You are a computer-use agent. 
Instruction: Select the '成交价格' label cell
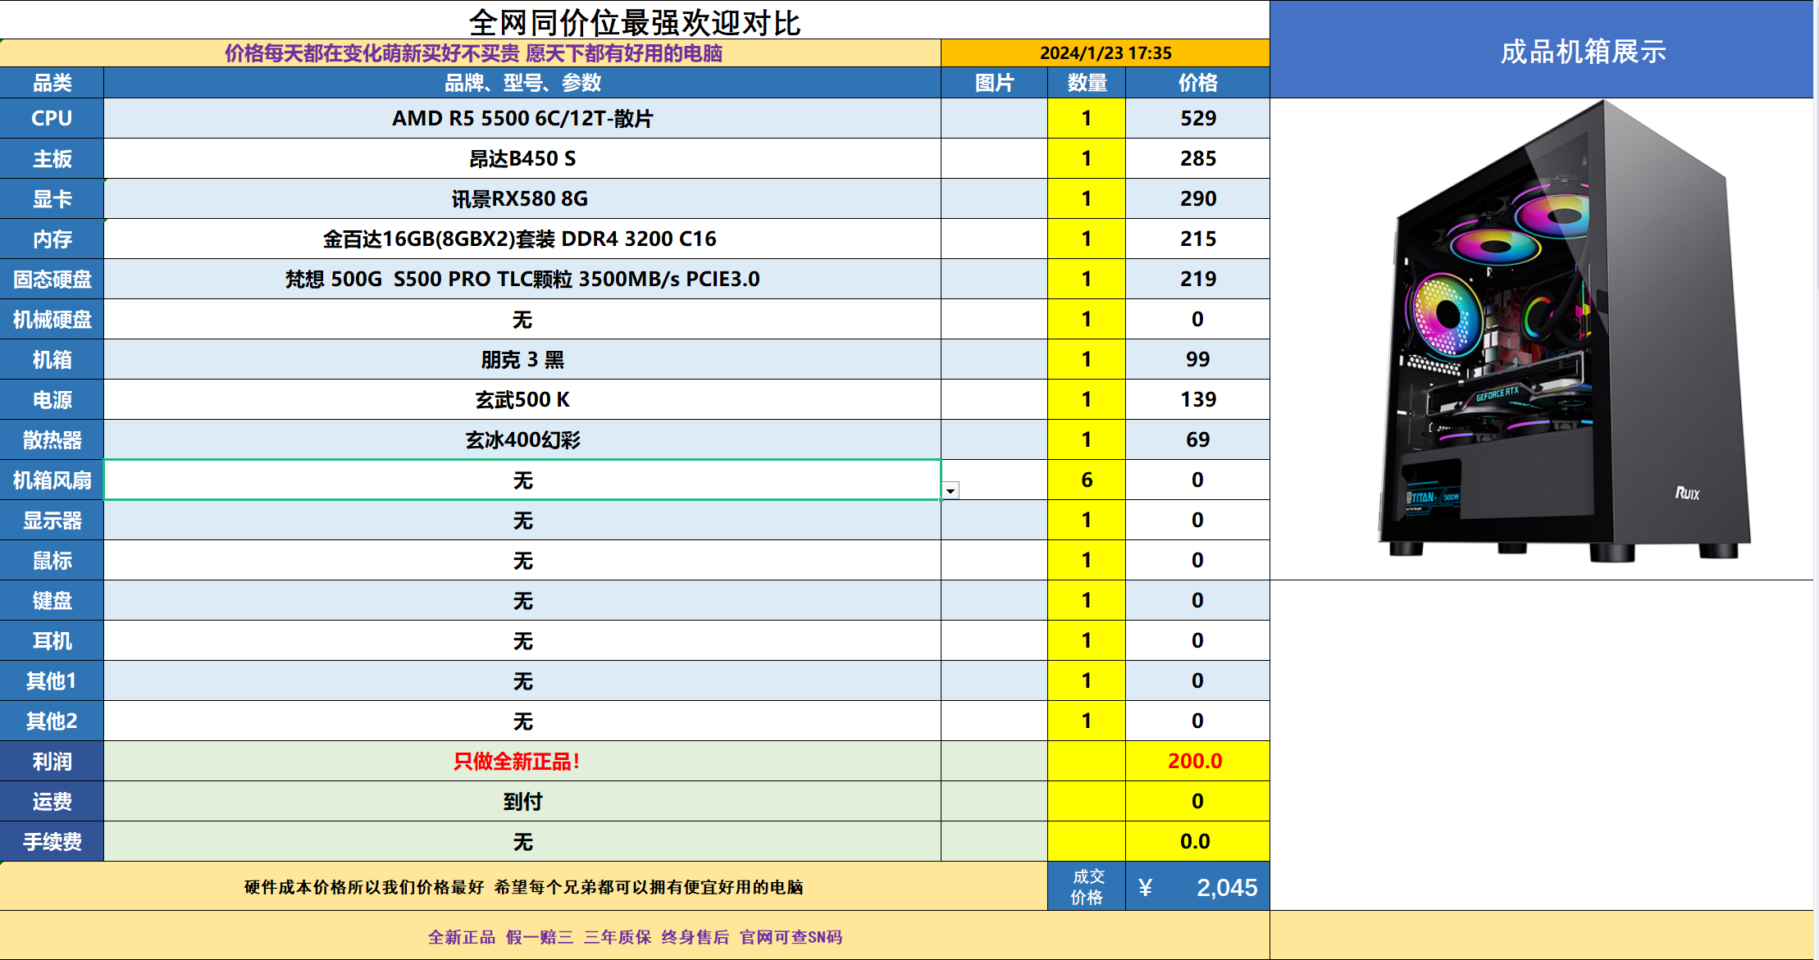tap(1087, 886)
